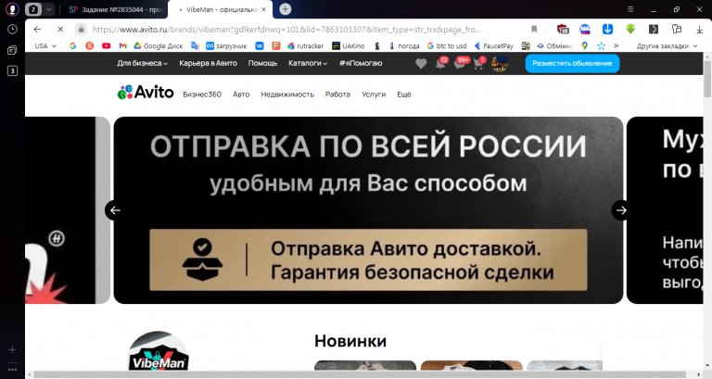
Task: Open the Yandex bookmark icon
Action: 89,45
